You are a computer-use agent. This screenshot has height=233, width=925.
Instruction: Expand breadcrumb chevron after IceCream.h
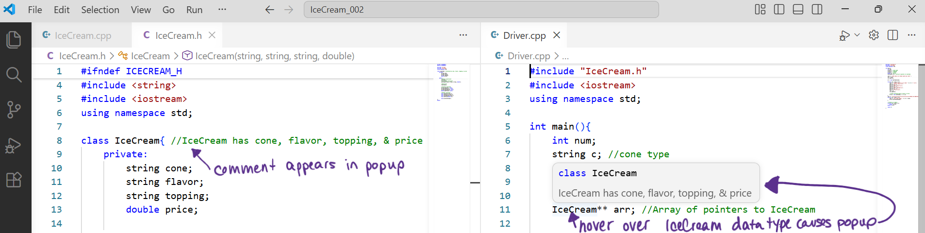point(112,56)
